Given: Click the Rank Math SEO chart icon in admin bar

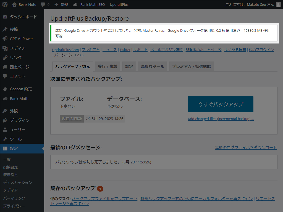Looking at the screenshot, I should click(x=75, y=5).
